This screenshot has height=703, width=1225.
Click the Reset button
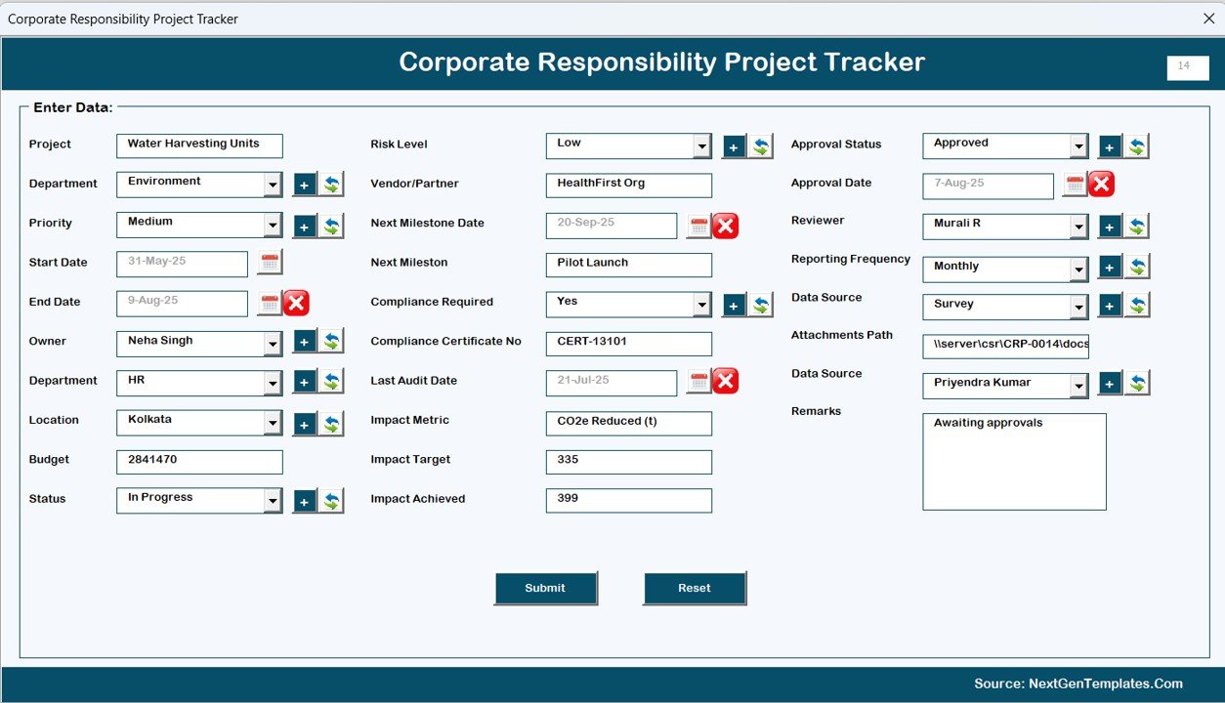(695, 588)
